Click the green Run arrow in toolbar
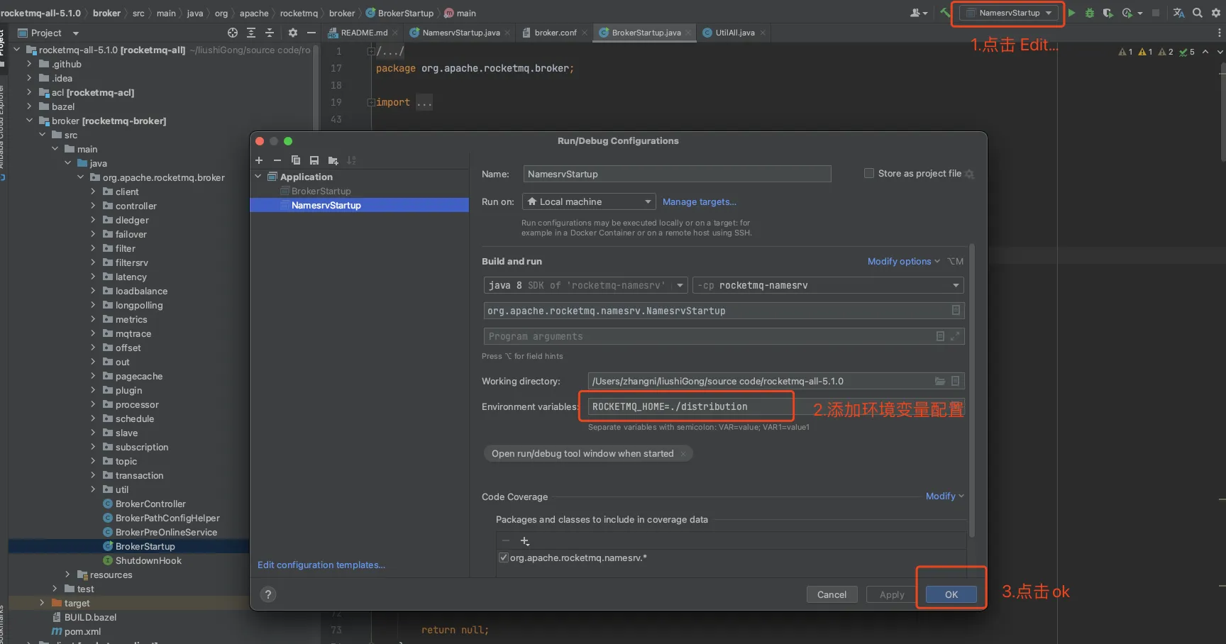Viewport: 1226px width, 644px height. (x=1072, y=13)
